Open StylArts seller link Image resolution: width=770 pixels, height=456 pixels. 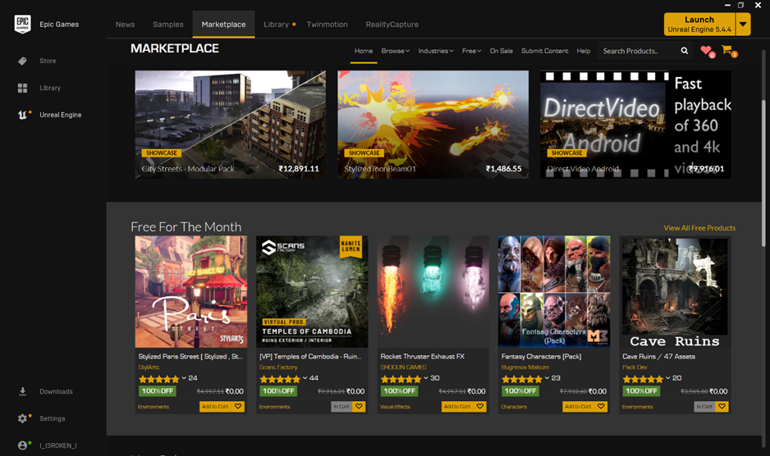click(x=149, y=367)
